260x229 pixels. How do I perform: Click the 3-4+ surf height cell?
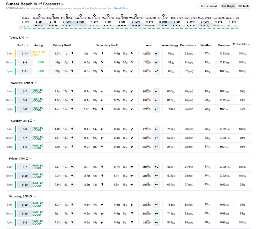[x=25, y=54]
